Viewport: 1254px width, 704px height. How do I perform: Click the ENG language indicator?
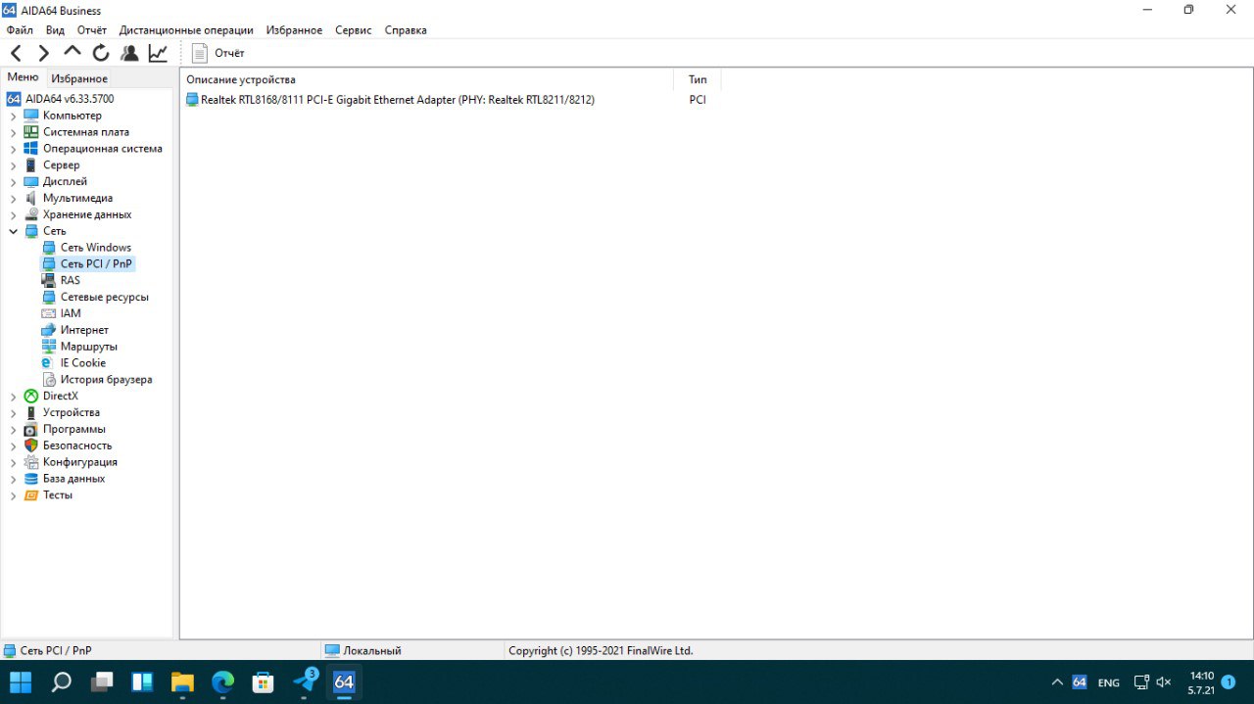pyautogui.click(x=1108, y=682)
